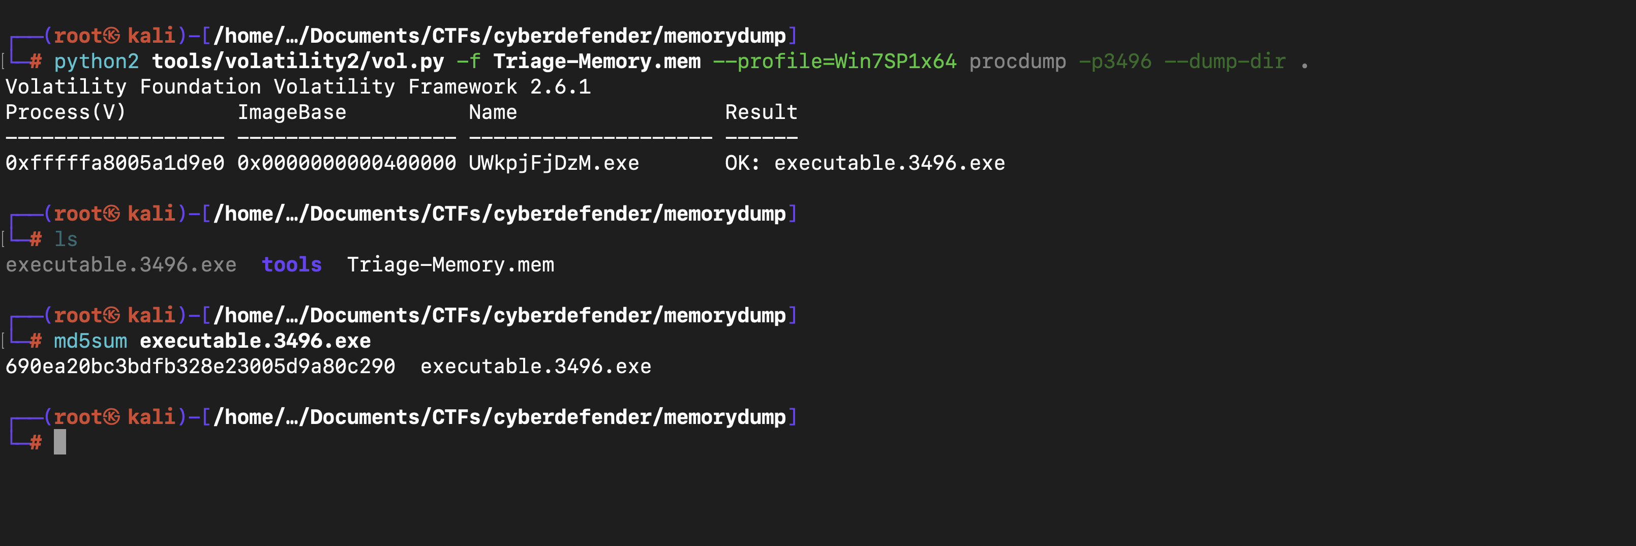Click the -p3496 argument
Viewport: 1636px width, 546px height.
[x=1115, y=62]
